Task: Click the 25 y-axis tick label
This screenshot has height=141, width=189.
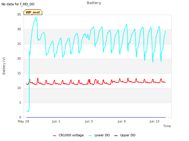Action: (x=19, y=44)
